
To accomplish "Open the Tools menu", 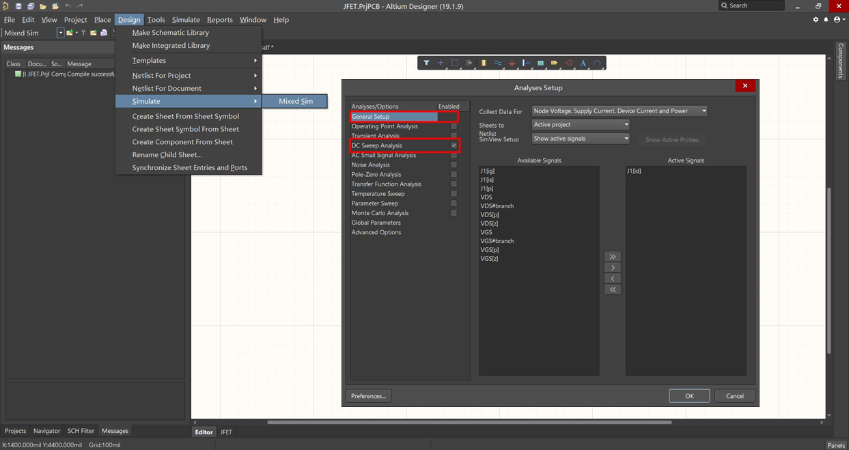I will [x=156, y=20].
